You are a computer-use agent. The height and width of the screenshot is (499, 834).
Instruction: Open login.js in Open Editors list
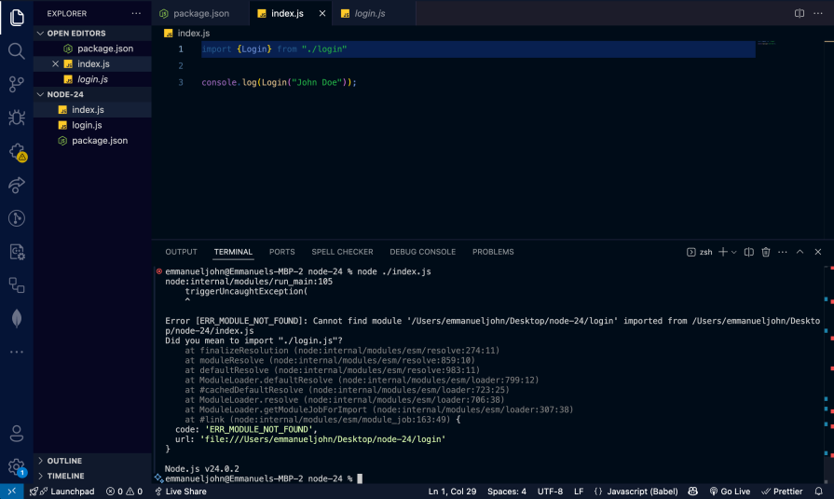(x=92, y=79)
